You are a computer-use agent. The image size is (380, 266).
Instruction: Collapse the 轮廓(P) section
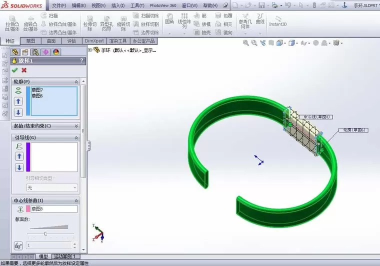[x=76, y=82]
